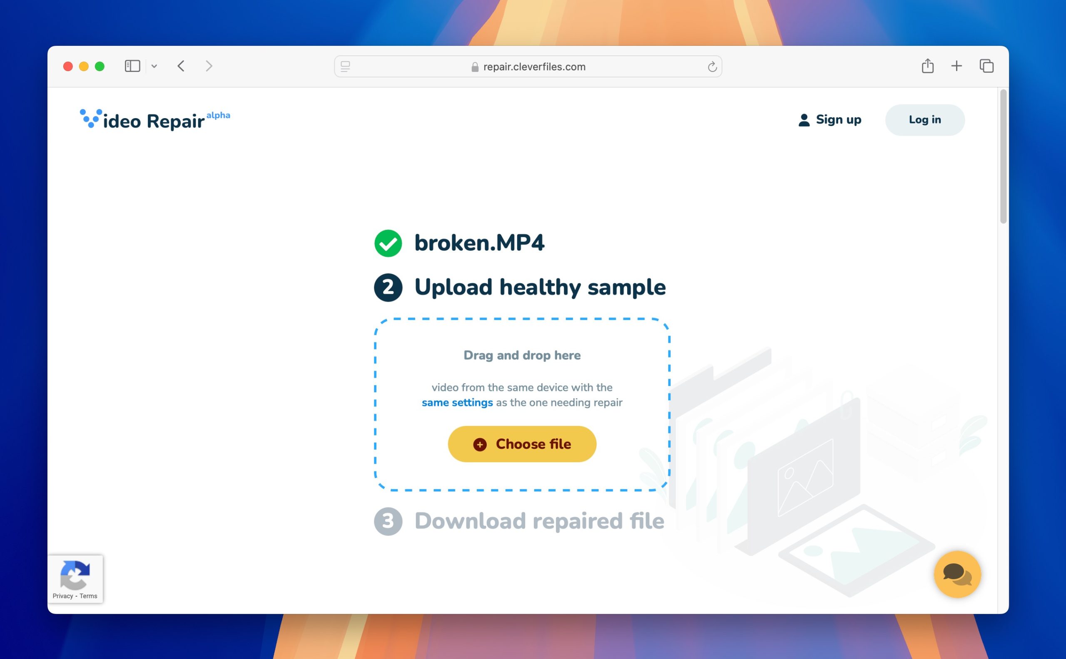Click the Choose file button
This screenshot has width=1066, height=659.
522,443
